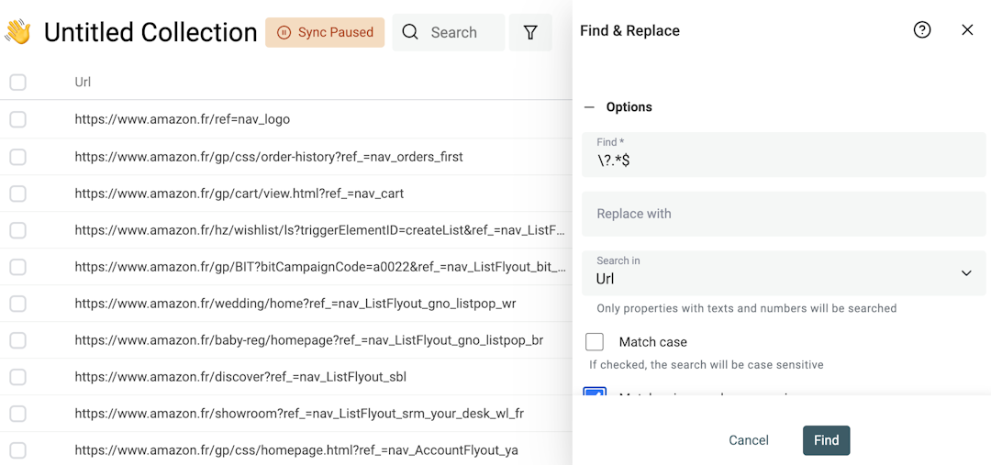Open the help question mark icon
The width and height of the screenshot is (991, 465).
922,30
